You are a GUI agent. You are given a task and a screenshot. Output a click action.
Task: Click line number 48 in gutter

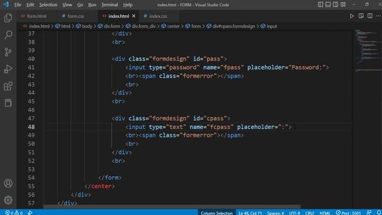(x=31, y=127)
